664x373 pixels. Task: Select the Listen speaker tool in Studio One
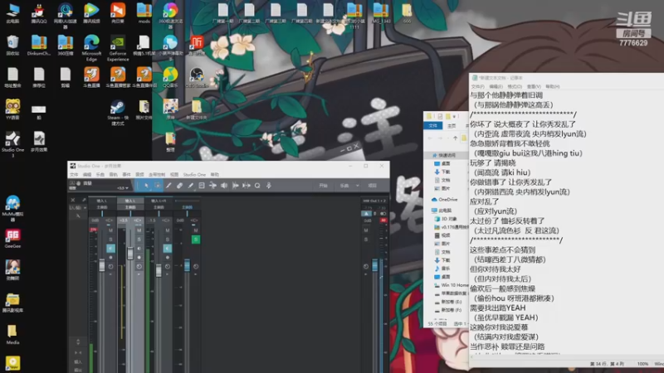pos(223,186)
